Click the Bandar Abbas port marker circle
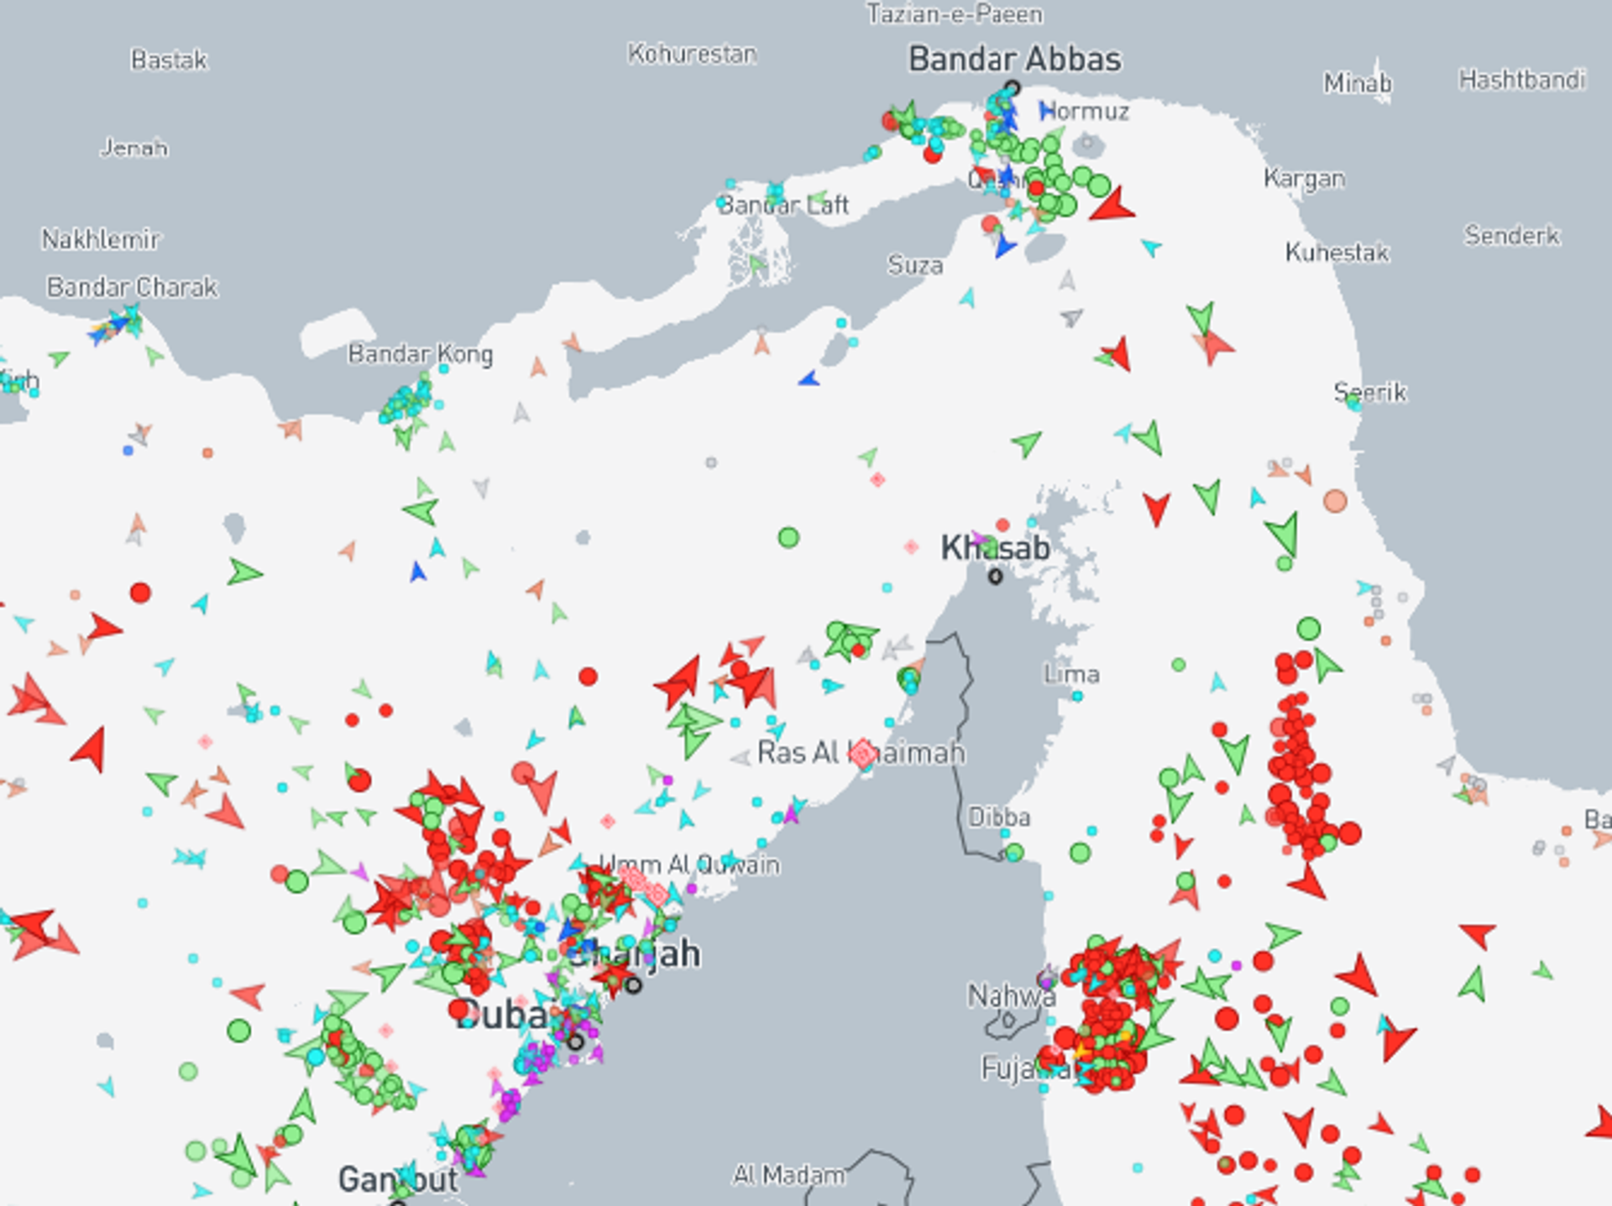Image resolution: width=1612 pixels, height=1206 pixels. 1013,87
